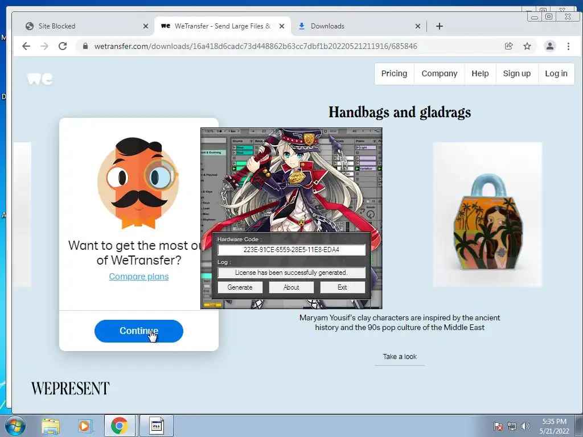Open Windows Explorer from taskbar
583x437 pixels.
51,426
